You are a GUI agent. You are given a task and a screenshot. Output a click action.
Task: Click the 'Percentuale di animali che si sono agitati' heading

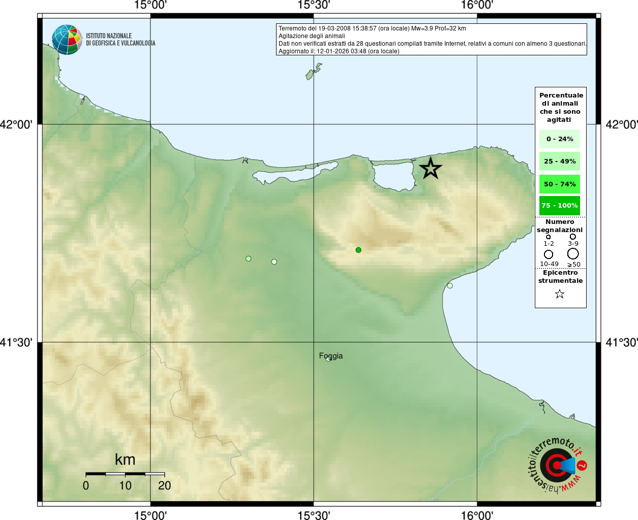pos(561,108)
